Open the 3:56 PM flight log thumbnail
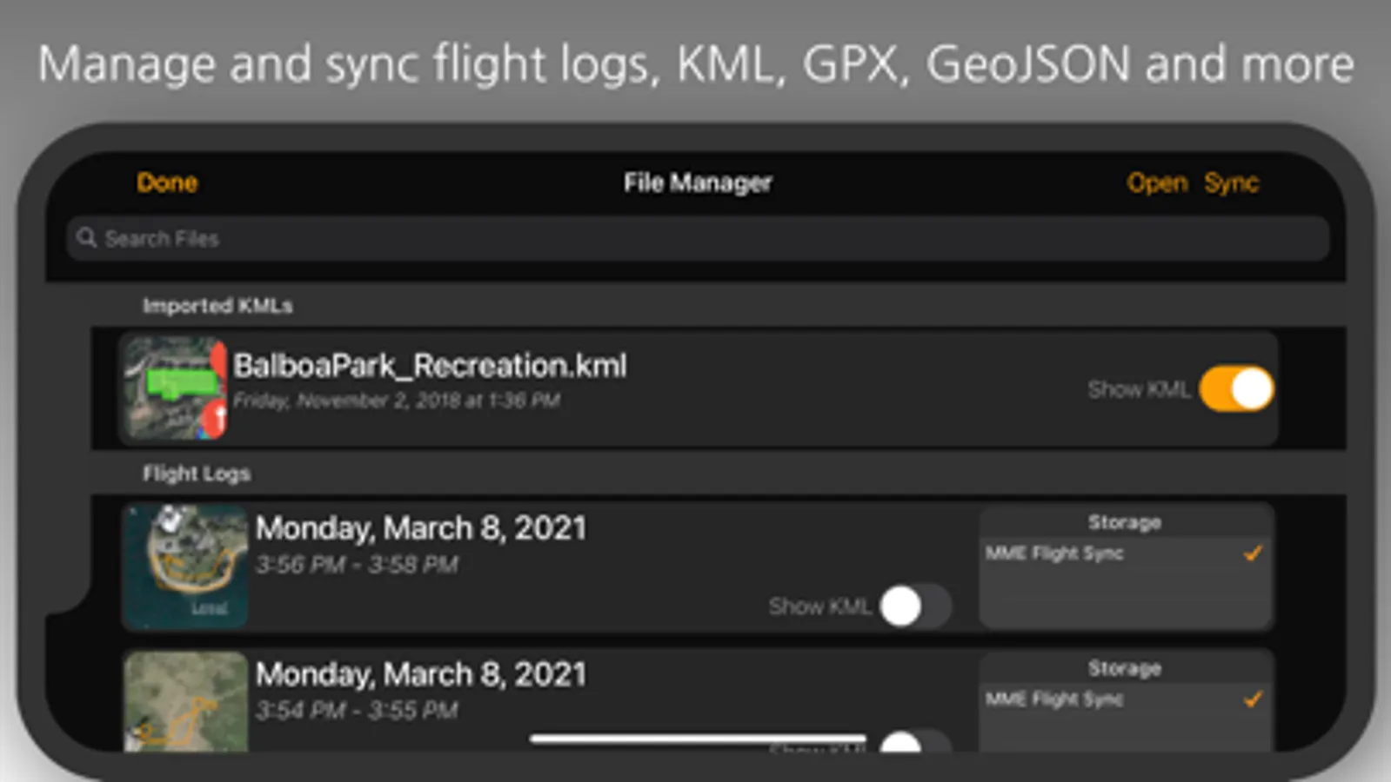The image size is (1391, 782). click(x=185, y=567)
